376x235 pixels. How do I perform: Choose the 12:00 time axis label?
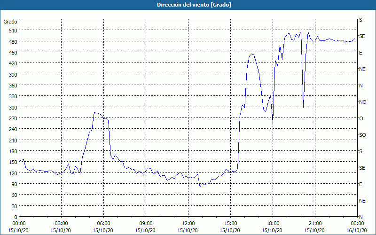tap(188, 223)
